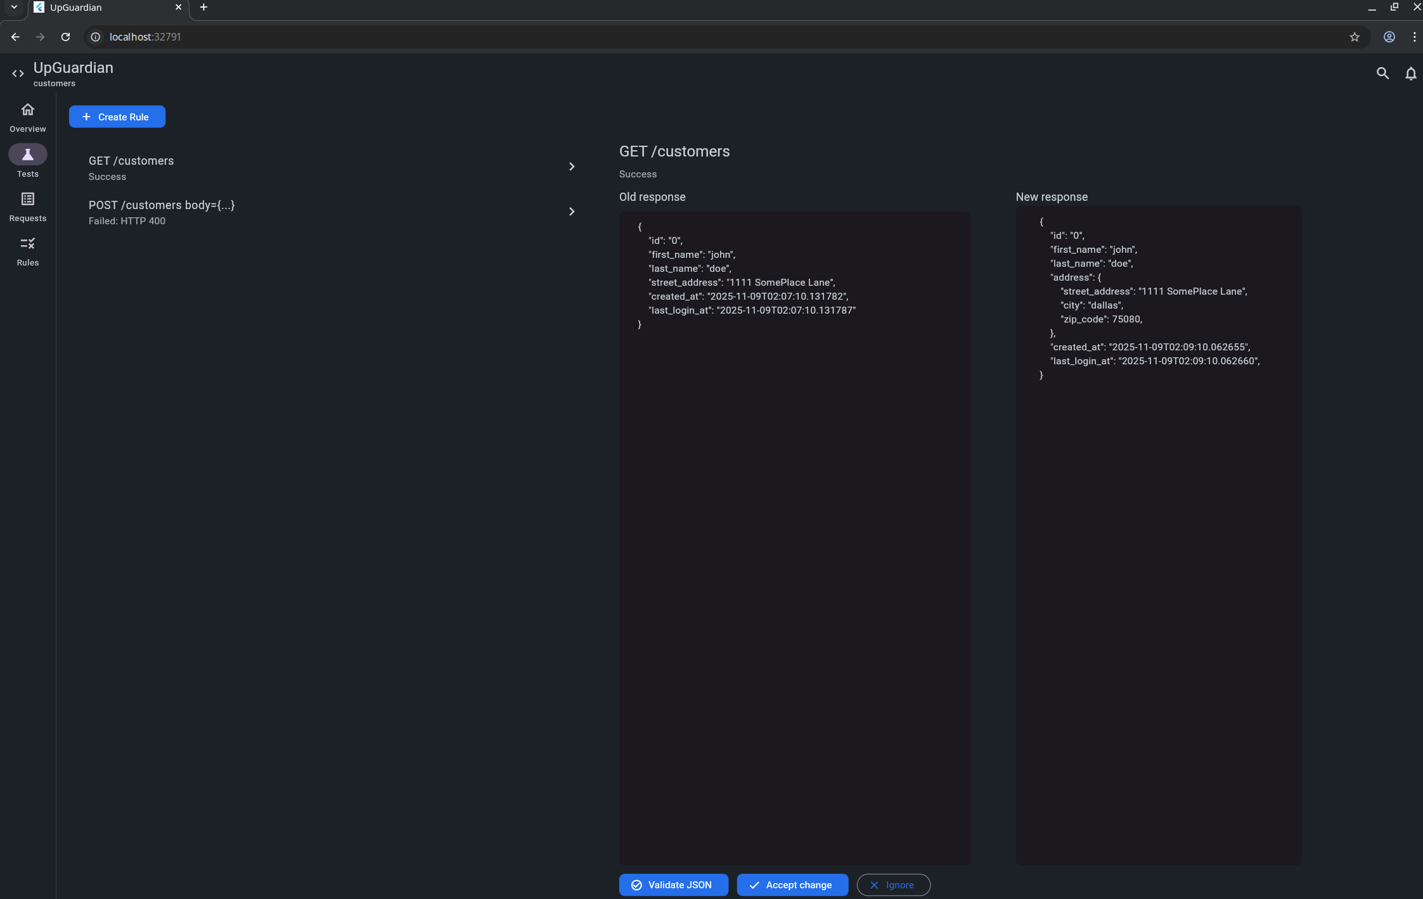Open the tab search dropdown arrow
1423x899 pixels.
pos(14,7)
